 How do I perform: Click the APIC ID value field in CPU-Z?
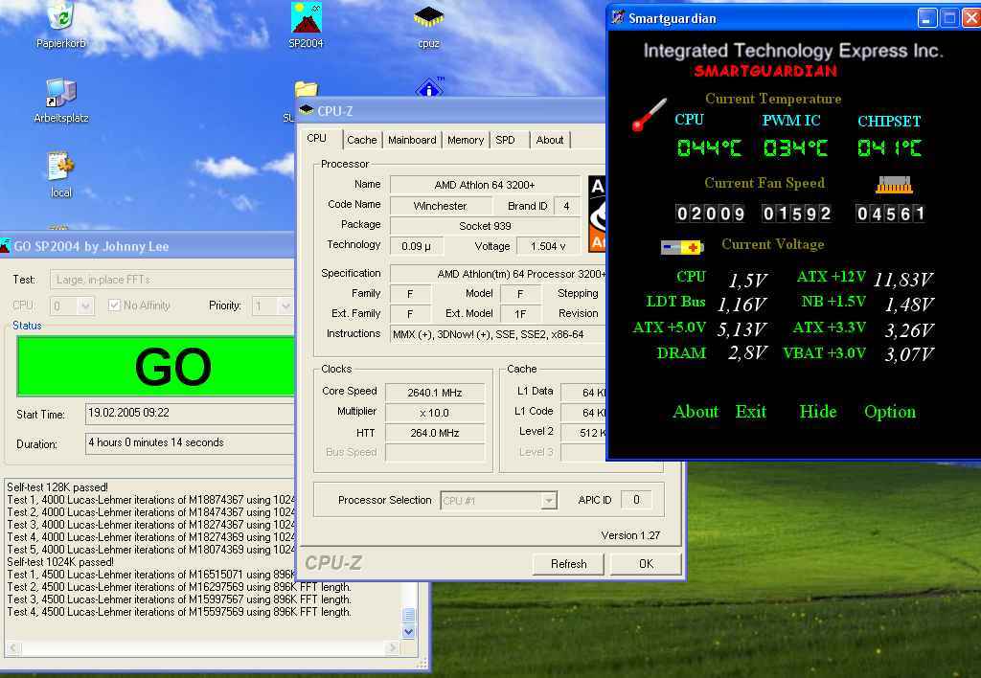point(636,500)
